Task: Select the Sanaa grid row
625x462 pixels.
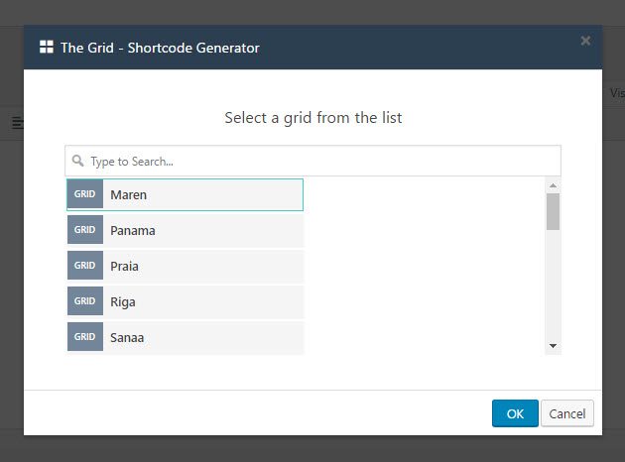Action: (185, 337)
